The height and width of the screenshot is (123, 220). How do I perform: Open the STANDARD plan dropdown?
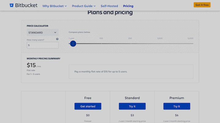tap(43, 32)
